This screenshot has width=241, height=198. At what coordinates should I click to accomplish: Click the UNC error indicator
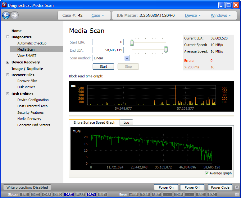[201, 195]
